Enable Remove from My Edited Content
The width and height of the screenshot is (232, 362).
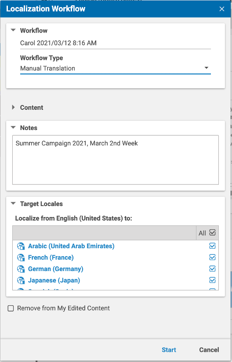coord(11,308)
